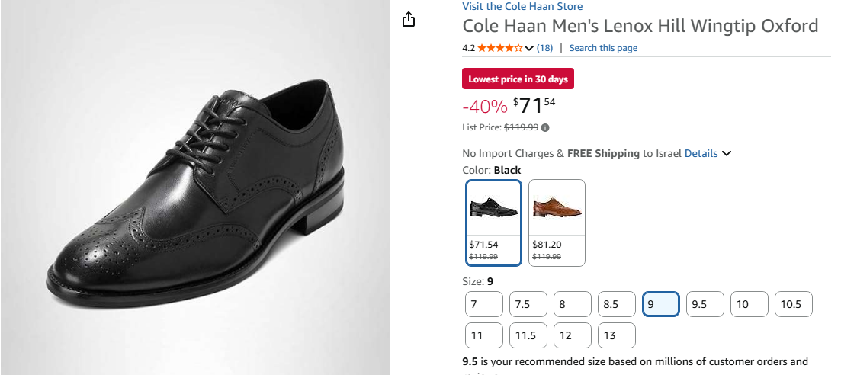Pick size 10.5 option
This screenshot has height=375, width=841.
[794, 304]
